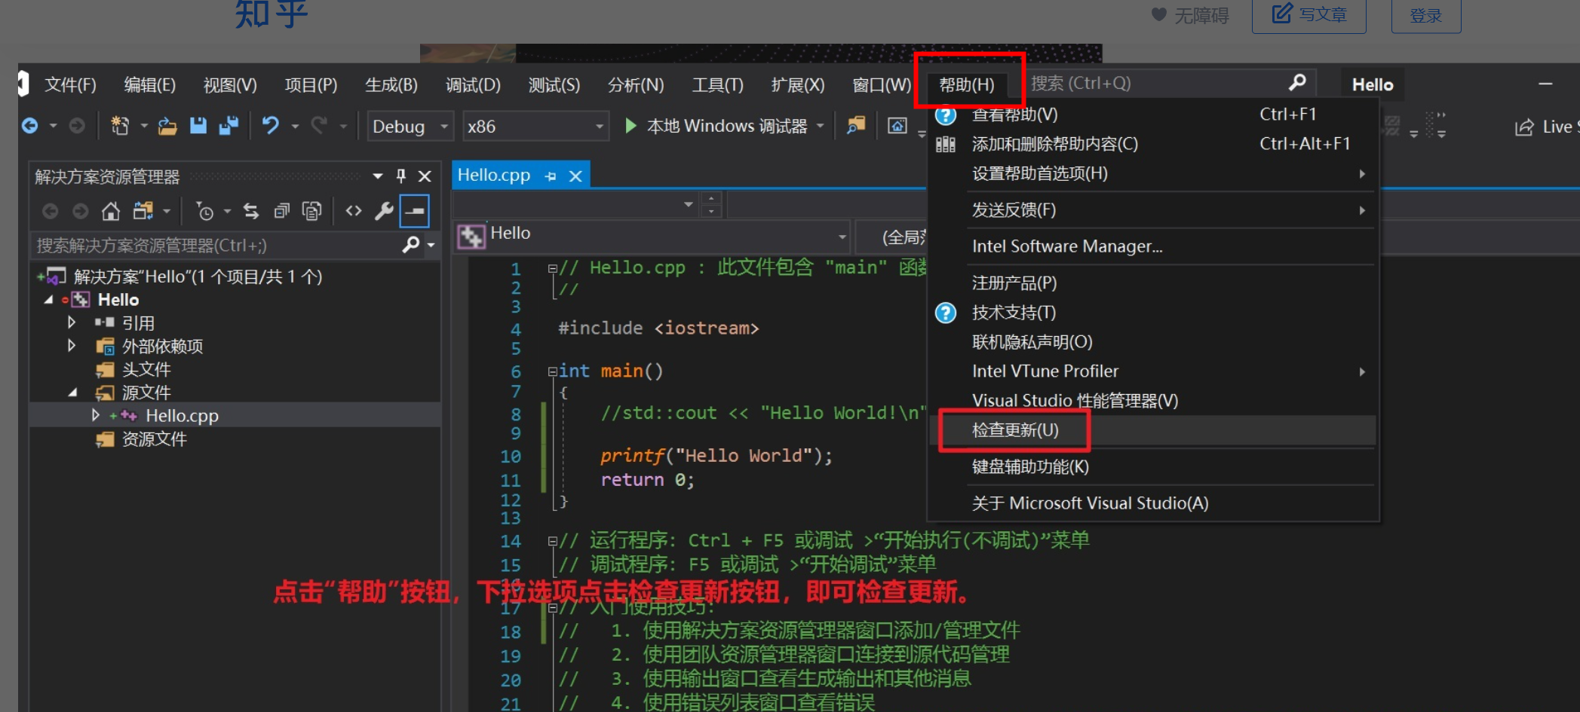Undo the last action using the toolbar arrow
Viewport: 1580px width, 712px height.
(270, 126)
